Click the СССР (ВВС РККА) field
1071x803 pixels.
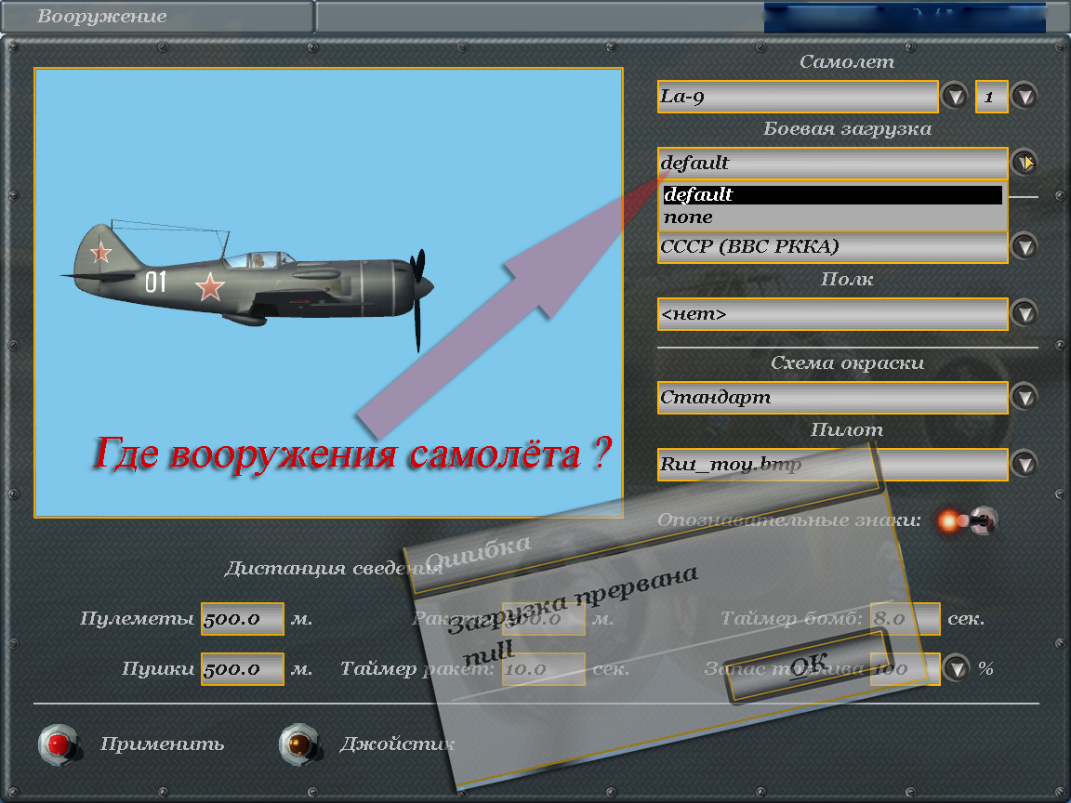(833, 246)
